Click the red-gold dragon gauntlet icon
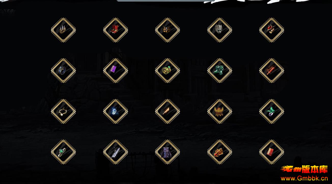The image size is (332, 184). click(x=220, y=152)
